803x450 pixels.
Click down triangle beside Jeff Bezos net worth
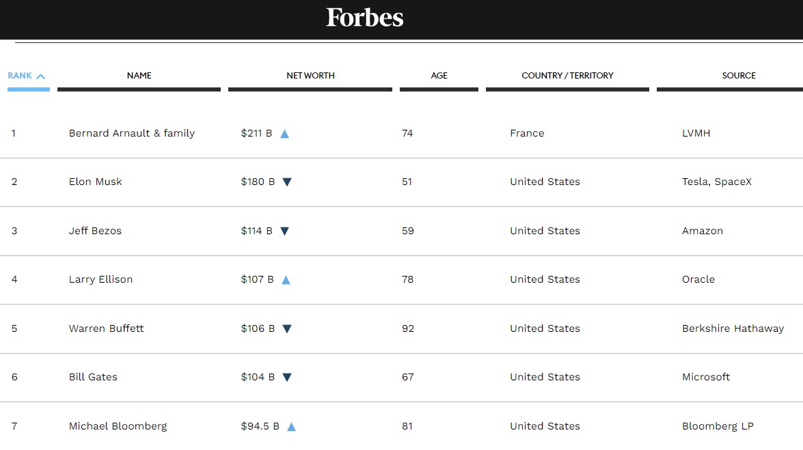(x=285, y=231)
